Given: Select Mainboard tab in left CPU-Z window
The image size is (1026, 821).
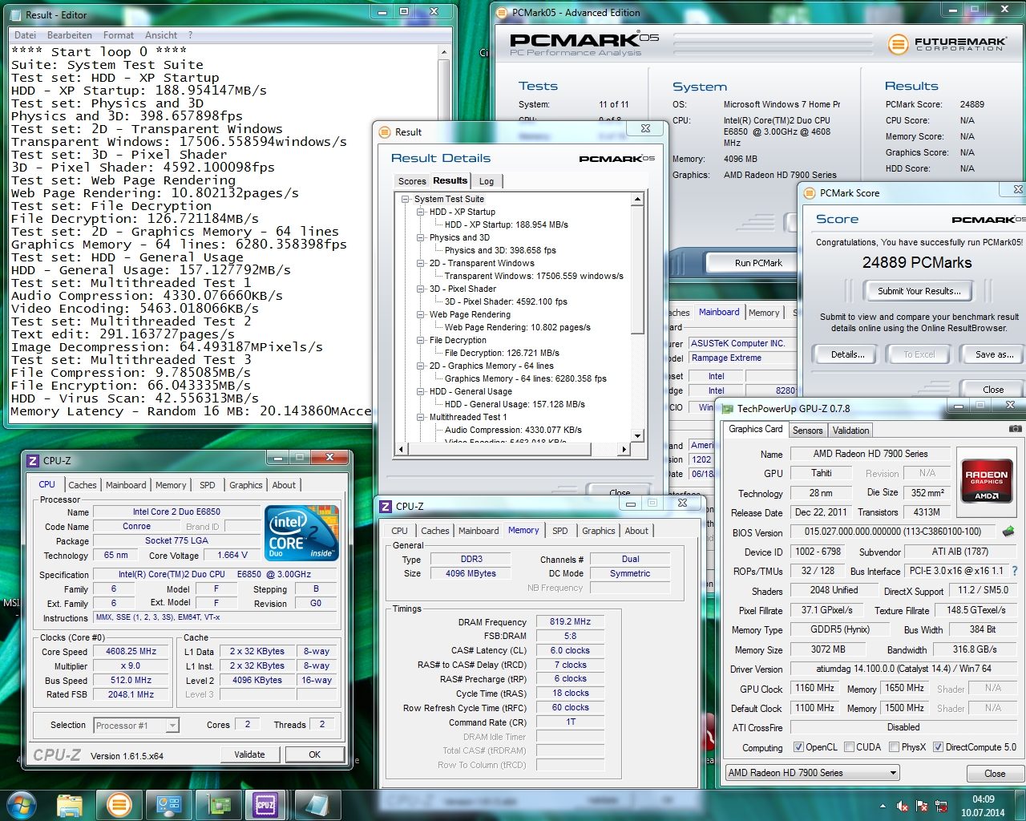Looking at the screenshot, I should [126, 485].
